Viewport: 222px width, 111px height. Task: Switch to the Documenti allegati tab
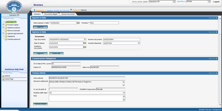pos(51,14)
